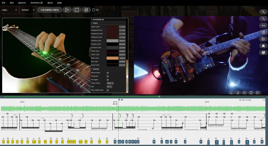Click the Scene color hex field 070707

coord(122,65)
